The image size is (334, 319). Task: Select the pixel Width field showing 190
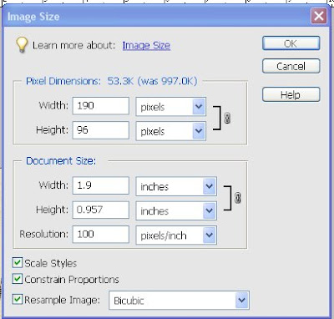[x=101, y=106]
